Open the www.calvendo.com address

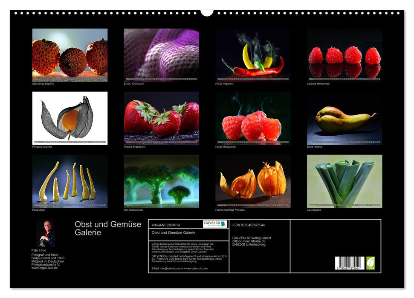[197, 268]
